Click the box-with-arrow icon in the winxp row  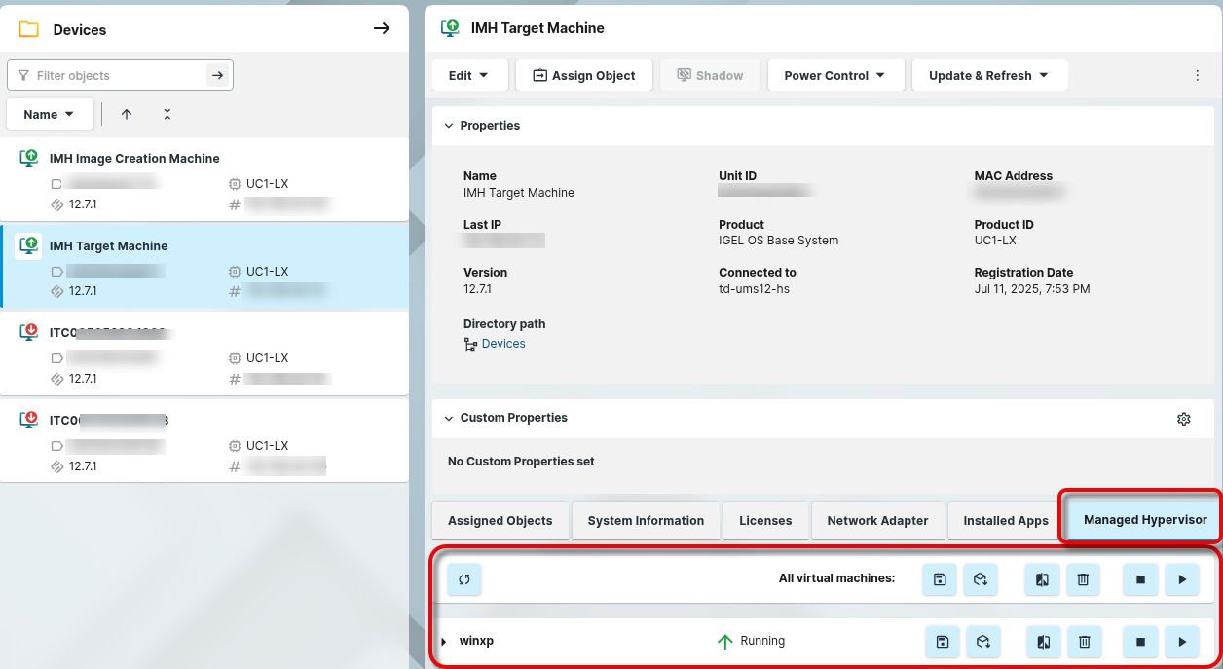[982, 642]
